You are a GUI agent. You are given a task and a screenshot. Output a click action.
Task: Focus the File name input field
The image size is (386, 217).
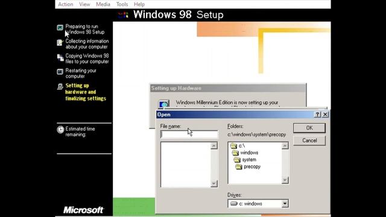click(189, 134)
